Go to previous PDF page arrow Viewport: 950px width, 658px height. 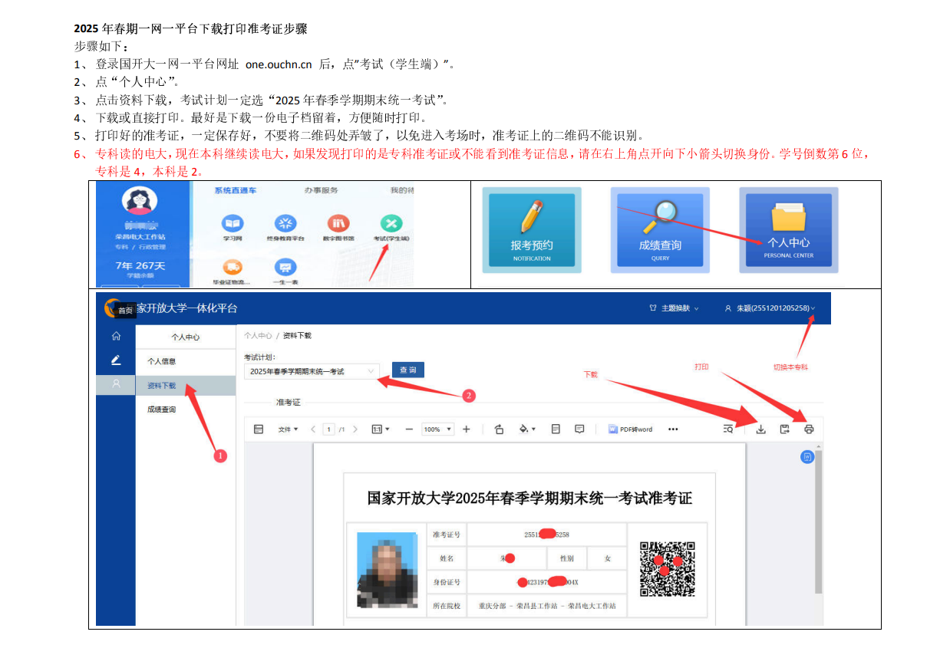coord(313,429)
